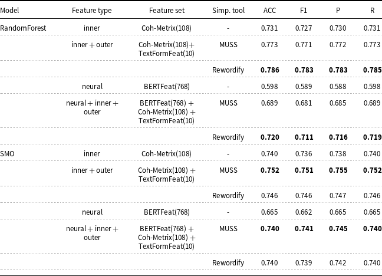Click the Model column header
The width and height of the screenshot is (382, 276).
pyautogui.click(x=9, y=11)
